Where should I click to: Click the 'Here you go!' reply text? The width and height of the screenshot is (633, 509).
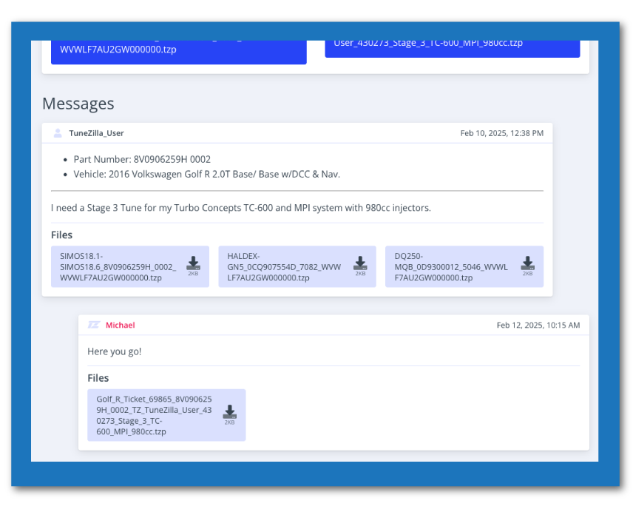[114, 351]
